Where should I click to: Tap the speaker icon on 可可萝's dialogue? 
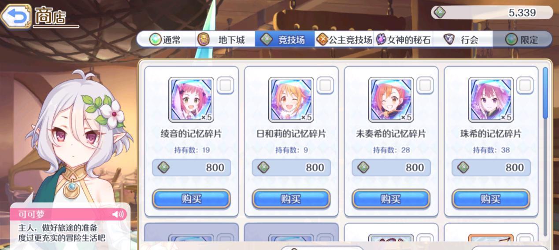point(118,214)
